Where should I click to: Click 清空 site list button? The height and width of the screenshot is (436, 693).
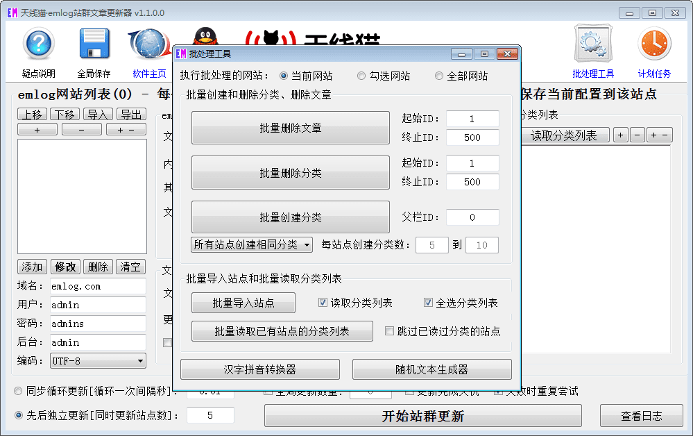pyautogui.click(x=130, y=267)
